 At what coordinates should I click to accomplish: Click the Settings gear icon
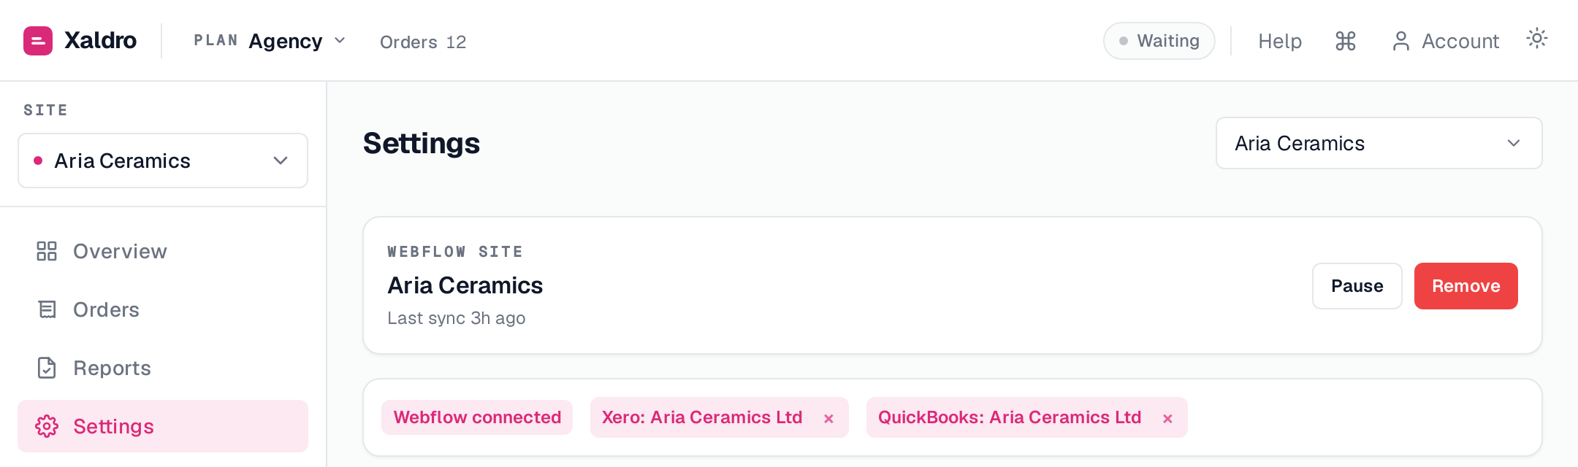[47, 426]
